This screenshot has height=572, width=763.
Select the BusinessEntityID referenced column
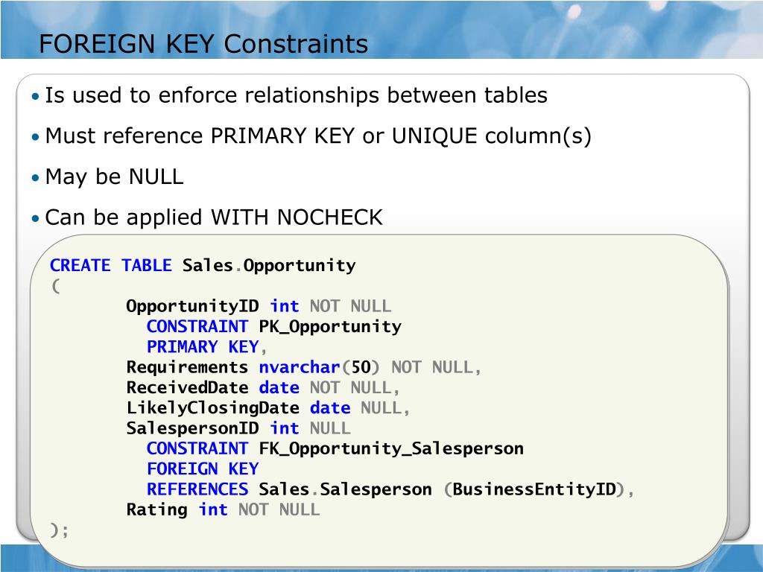(534, 489)
